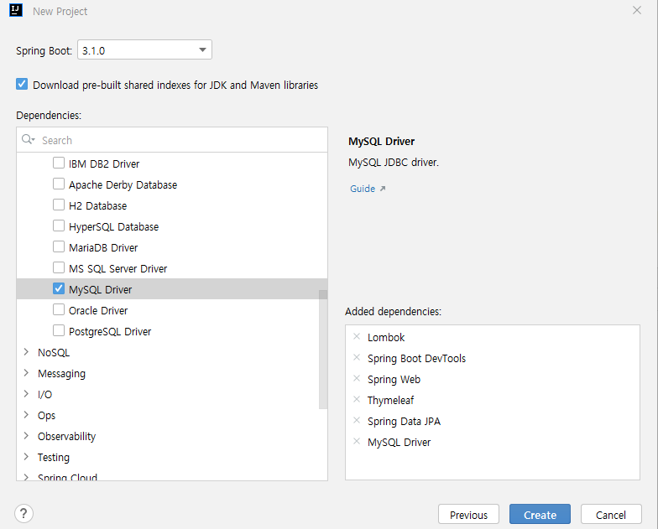Click the Cancel button
This screenshot has width=658, height=529.
pyautogui.click(x=611, y=515)
